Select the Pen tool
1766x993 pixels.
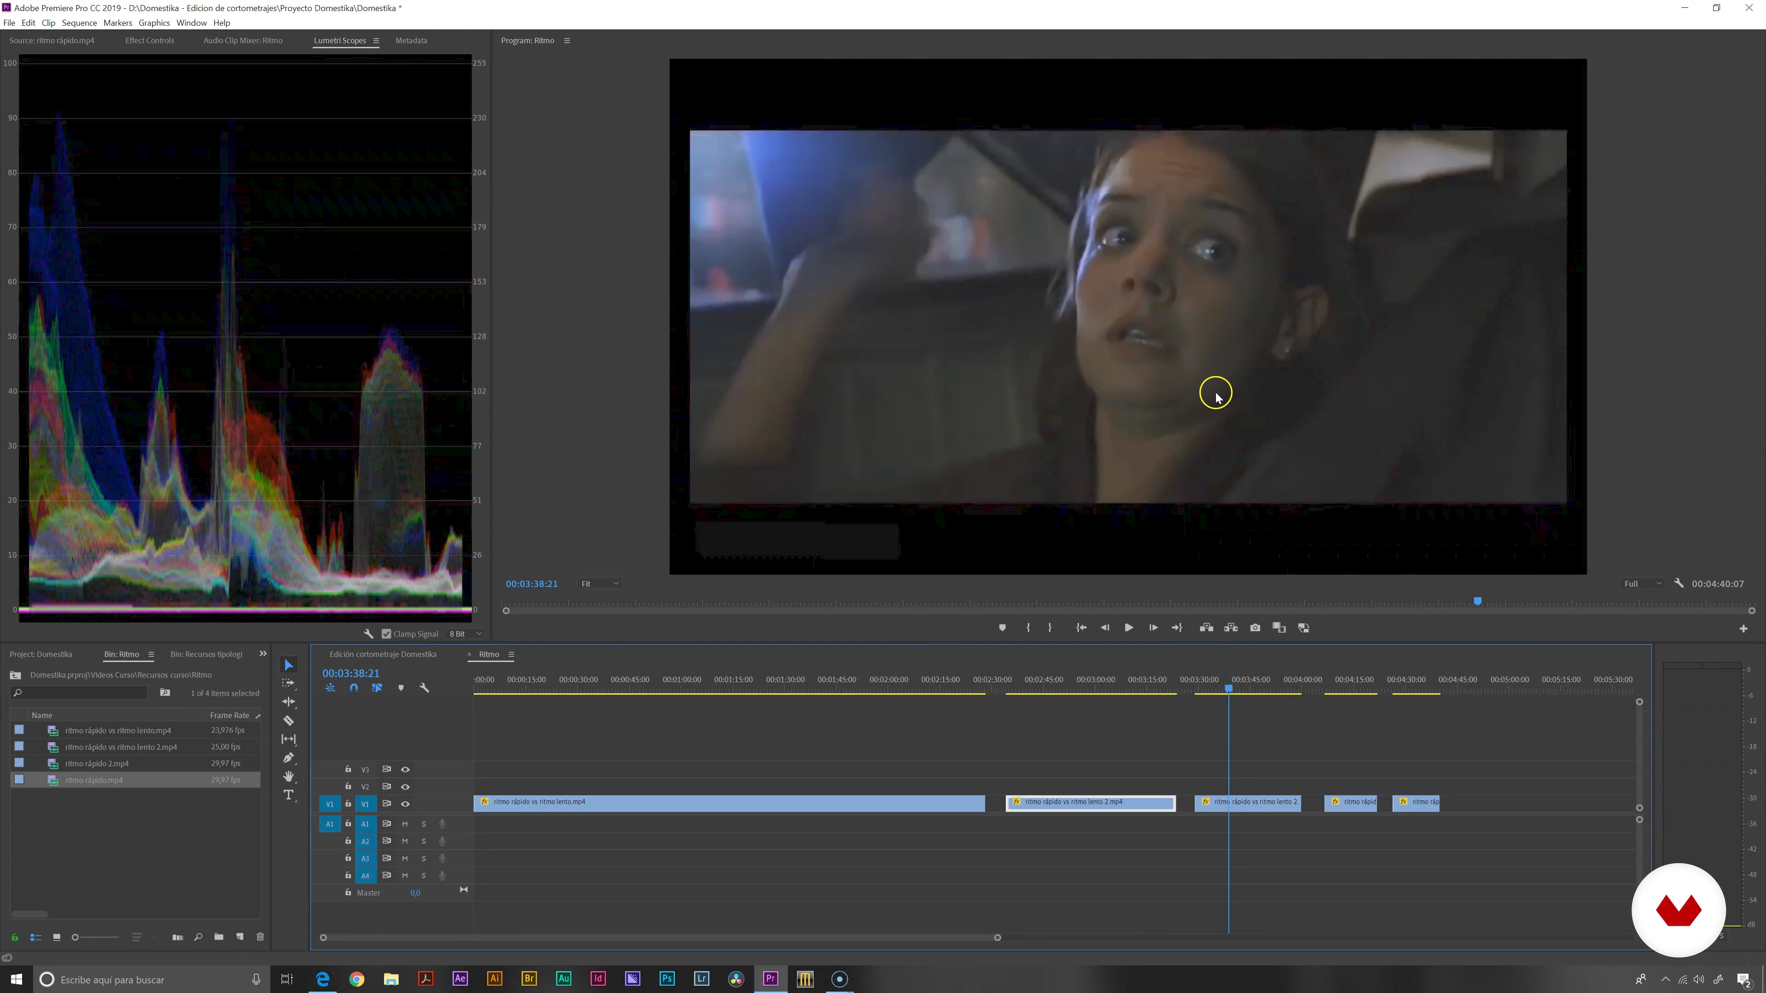coord(289,758)
